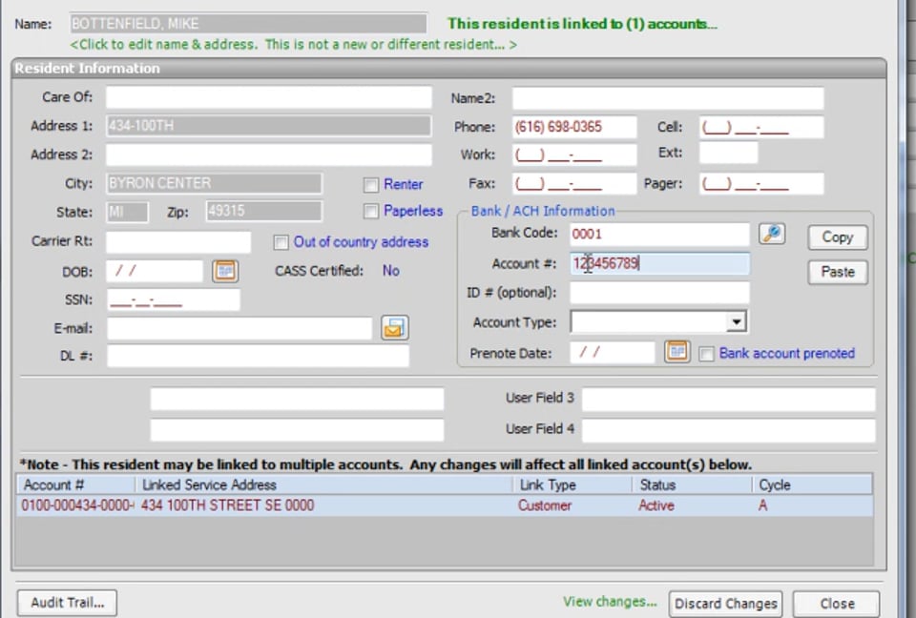Click the City field BYRON CENTER
This screenshot has width=916, height=618.
click(214, 183)
